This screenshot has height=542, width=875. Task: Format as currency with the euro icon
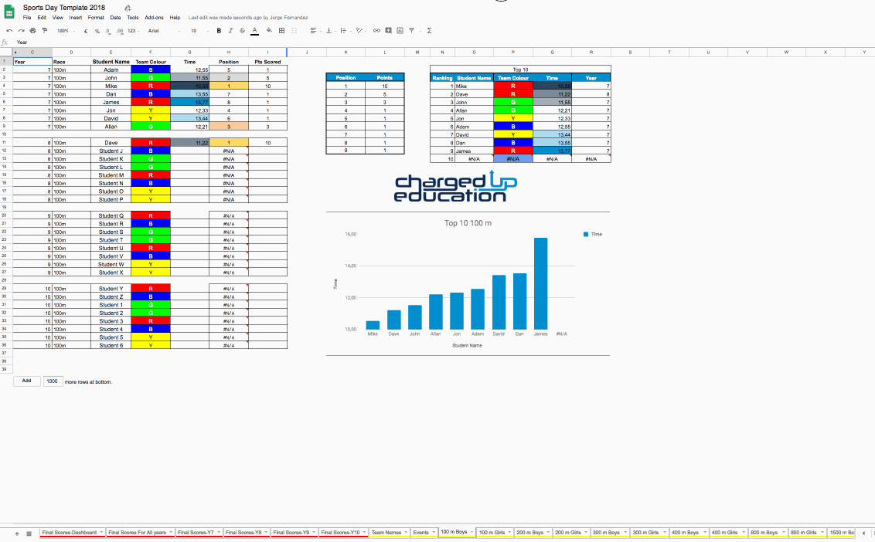pyautogui.click(x=85, y=31)
